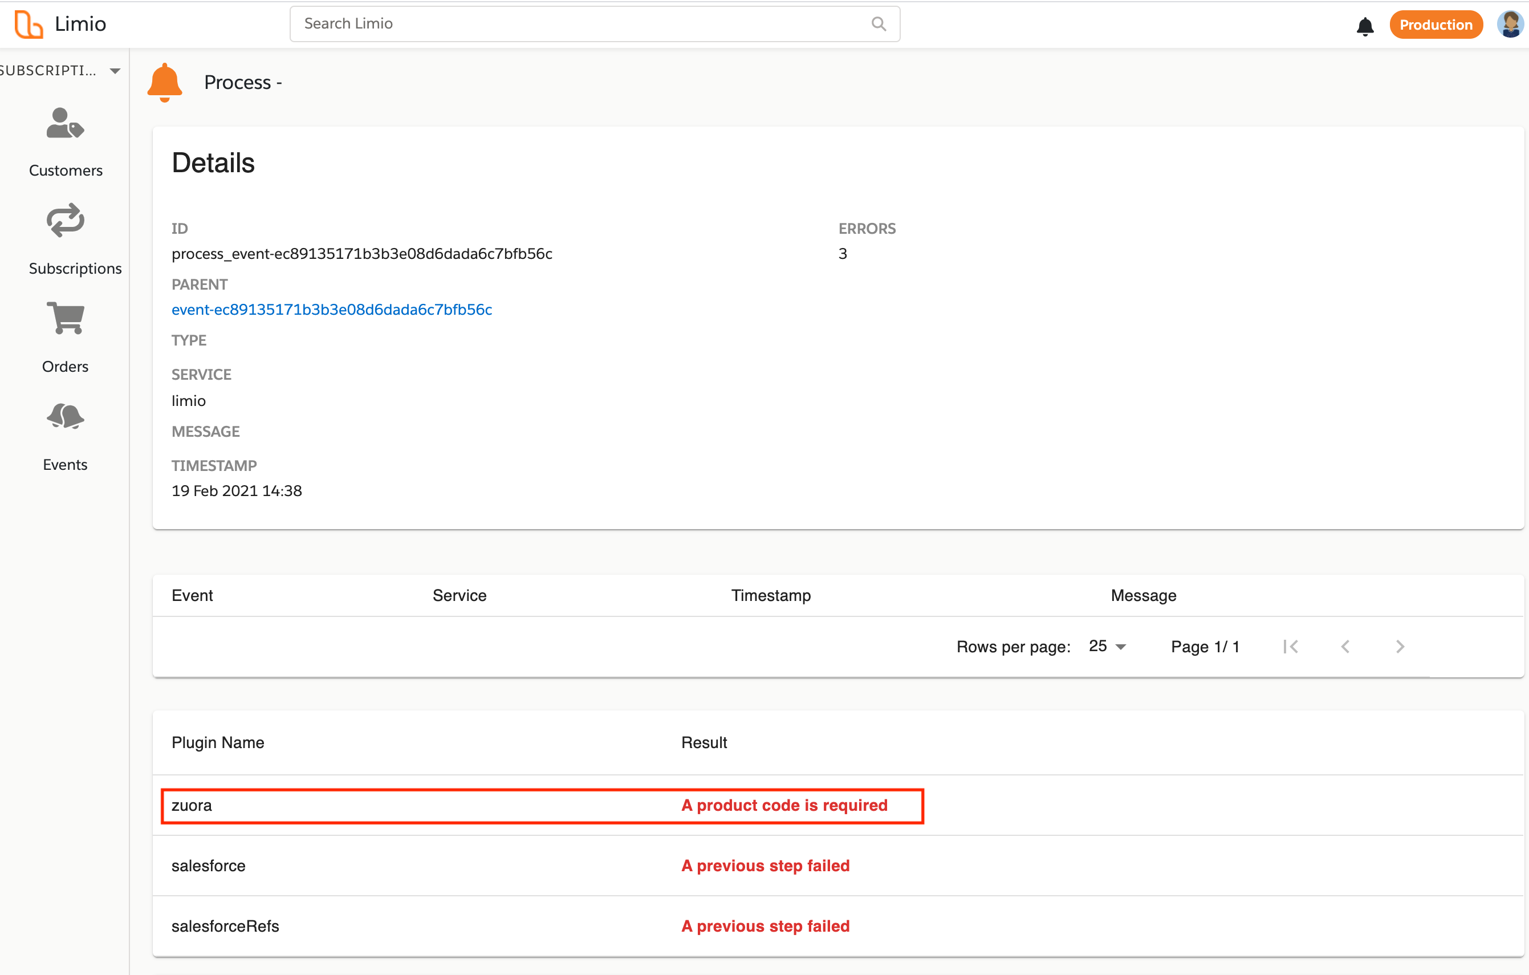Screen dimensions: 1529x975
Task: Select the Events menu label
Action: point(65,464)
